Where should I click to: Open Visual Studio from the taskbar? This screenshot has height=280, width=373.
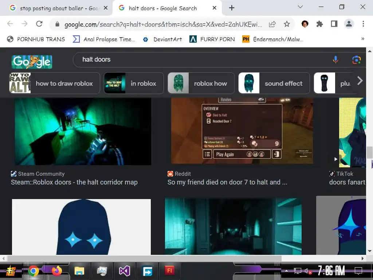coord(125,271)
